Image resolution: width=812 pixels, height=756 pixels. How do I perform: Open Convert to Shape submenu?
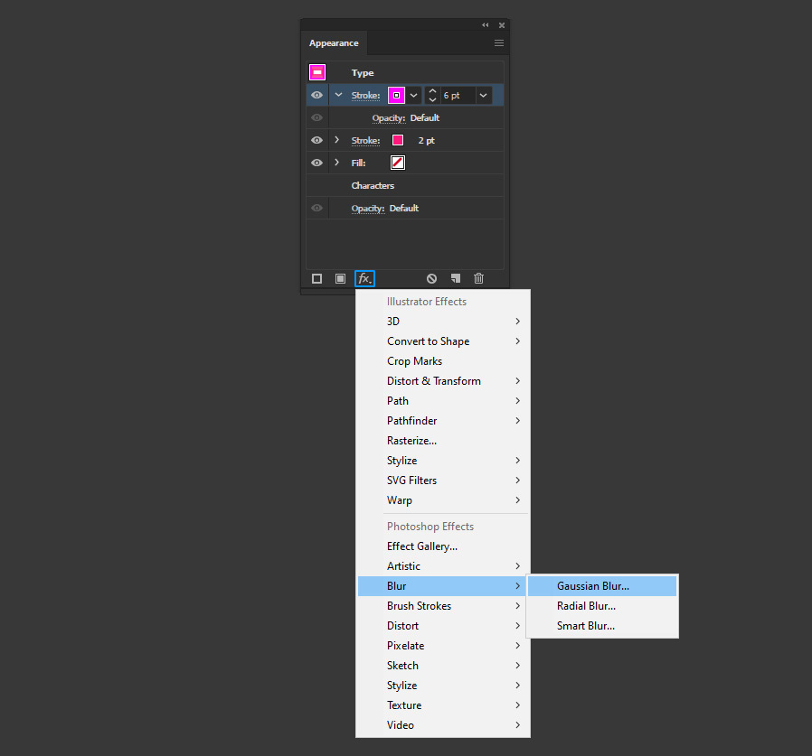(443, 341)
